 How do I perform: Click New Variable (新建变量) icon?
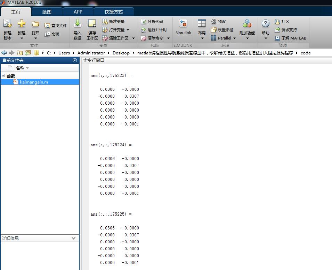[105, 21]
